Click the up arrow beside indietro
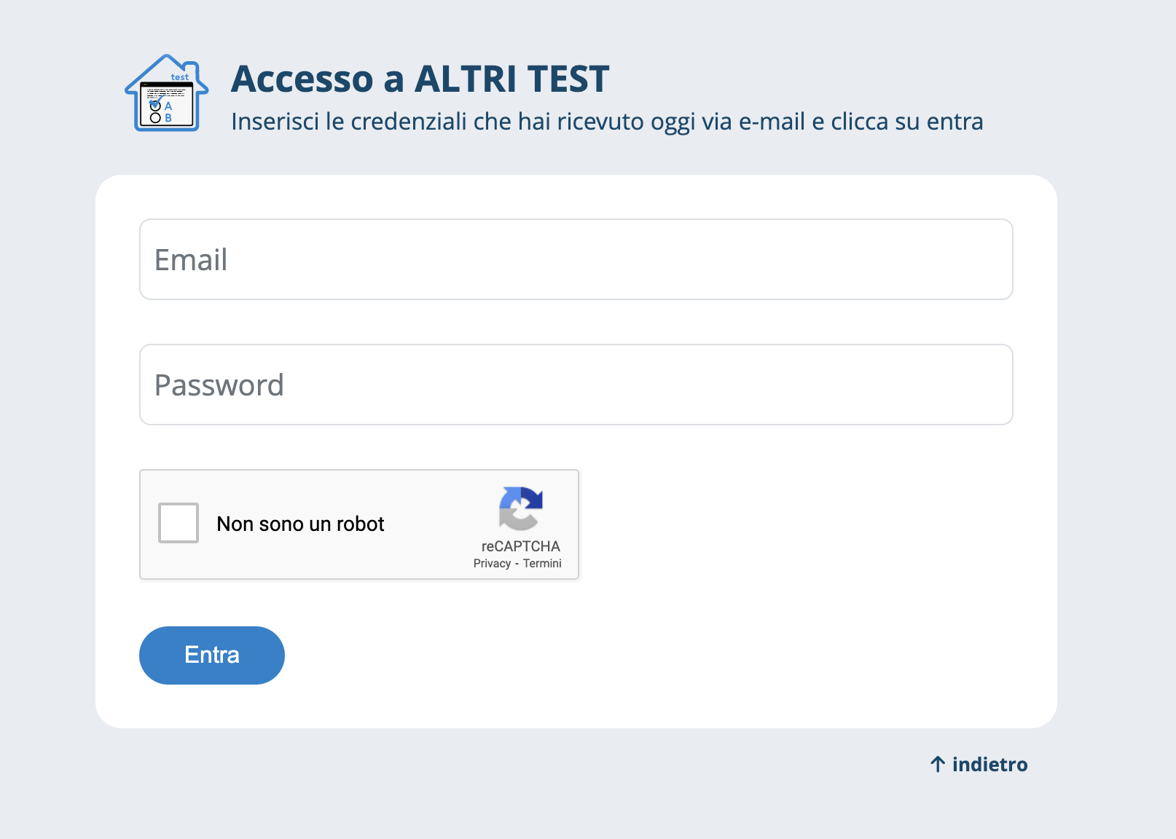This screenshot has width=1176, height=839. 938,764
